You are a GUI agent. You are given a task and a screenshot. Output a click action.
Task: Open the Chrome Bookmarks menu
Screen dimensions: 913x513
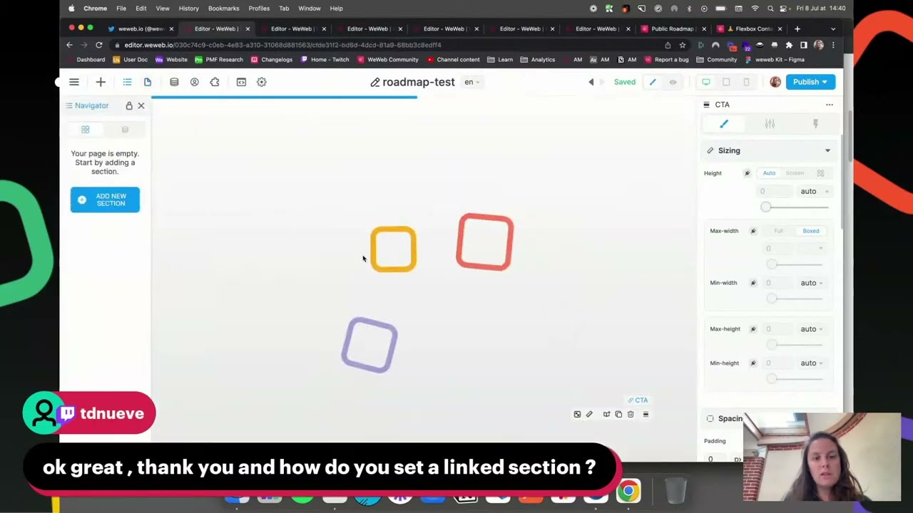point(223,9)
